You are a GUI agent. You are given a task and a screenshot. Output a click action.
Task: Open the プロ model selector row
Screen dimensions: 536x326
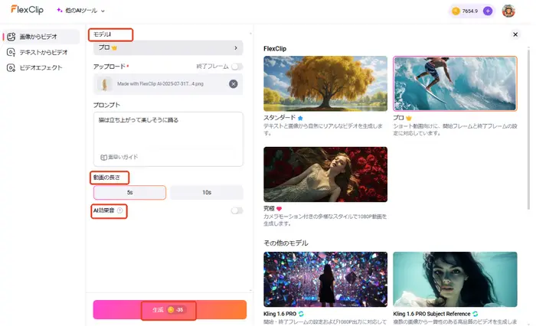[x=168, y=48]
